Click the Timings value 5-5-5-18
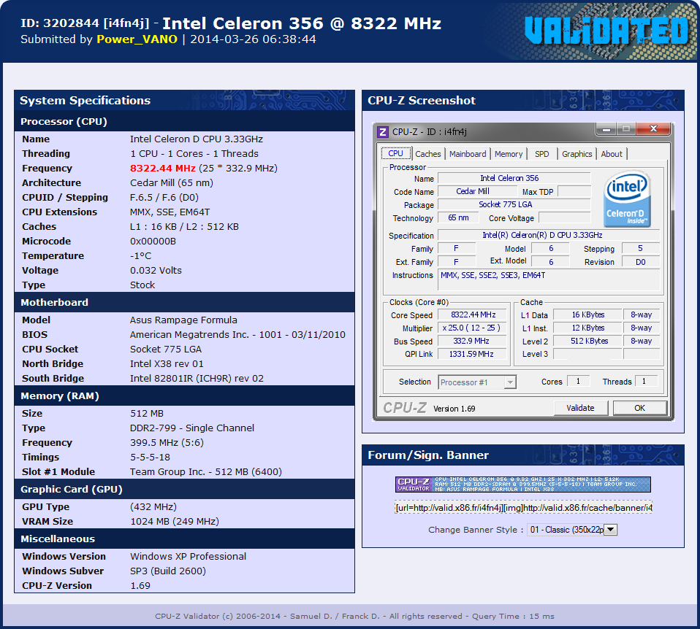The height and width of the screenshot is (629, 700). [x=150, y=458]
